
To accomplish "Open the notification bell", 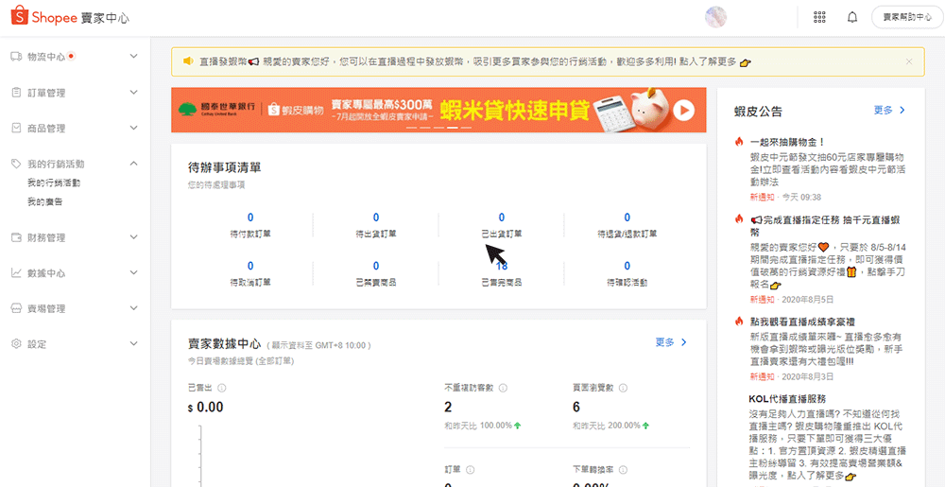I will [x=852, y=17].
